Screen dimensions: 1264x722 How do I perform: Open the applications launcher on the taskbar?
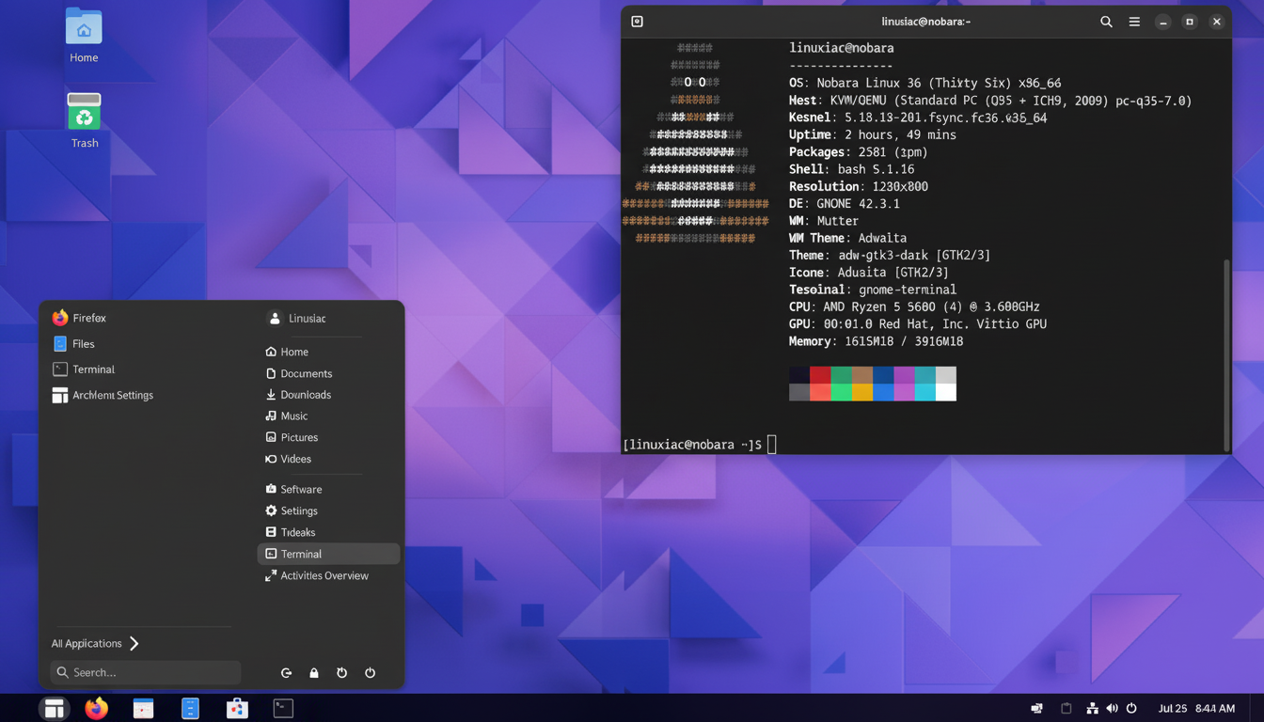pyautogui.click(x=54, y=708)
